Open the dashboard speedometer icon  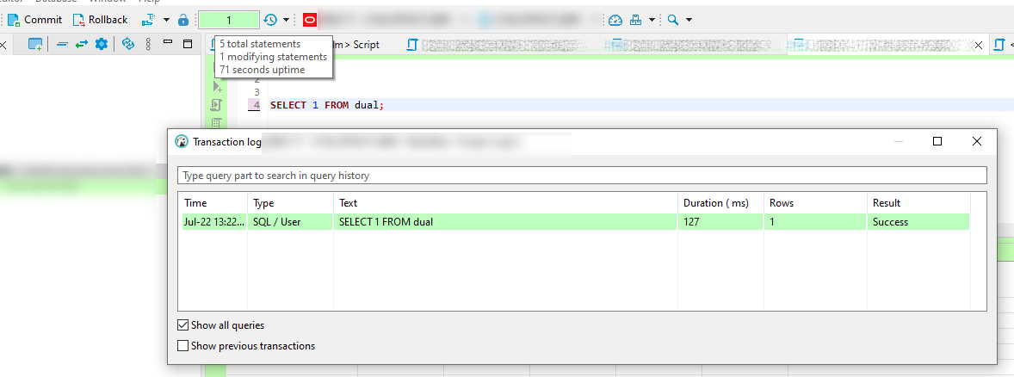615,20
